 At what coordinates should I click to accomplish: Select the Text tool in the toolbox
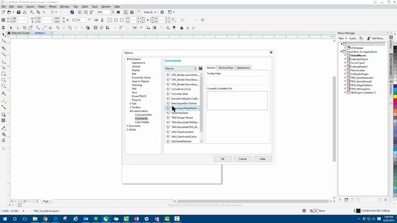point(4,94)
